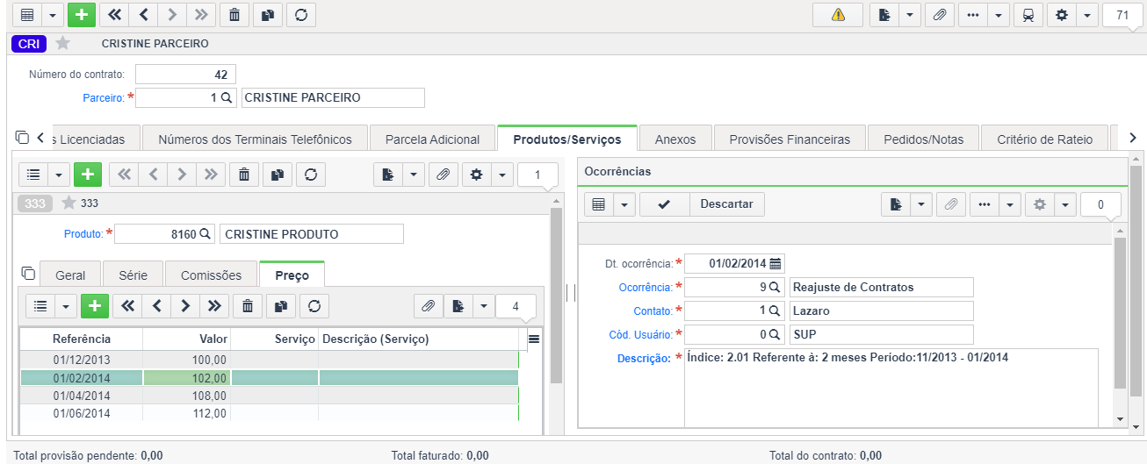Expand settings dropdown arrow in top toolbar
Image resolution: width=1147 pixels, height=464 pixels.
coord(1087,15)
